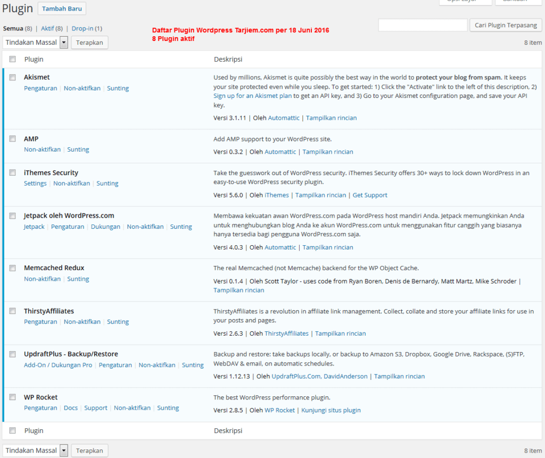Open ThirstyAffiliates author link

coord(286,334)
